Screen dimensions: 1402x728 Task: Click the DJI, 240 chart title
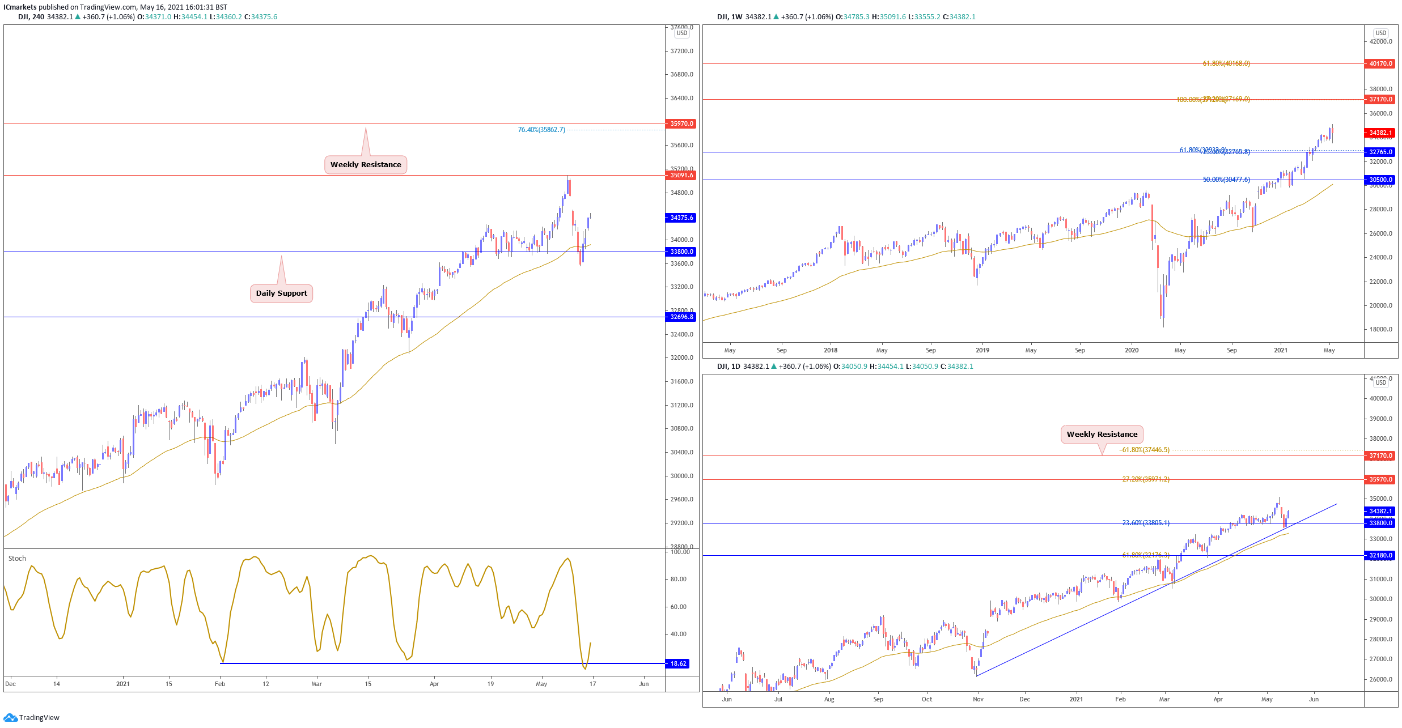[31, 17]
